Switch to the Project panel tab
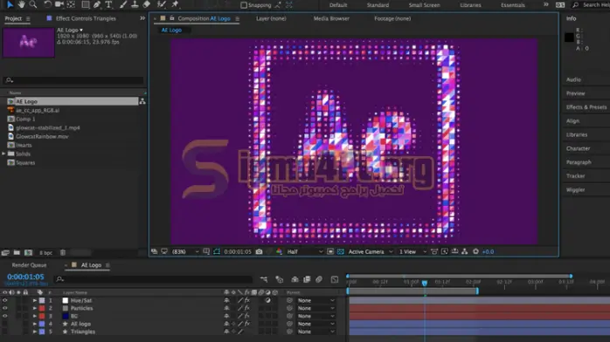The width and height of the screenshot is (610, 342). pos(13,18)
